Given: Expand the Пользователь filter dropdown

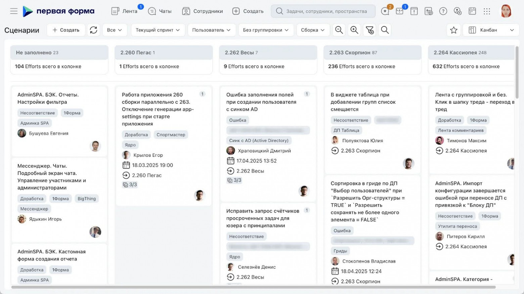Looking at the screenshot, I should (211, 30).
